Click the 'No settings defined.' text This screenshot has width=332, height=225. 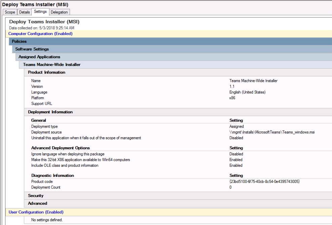47,220
